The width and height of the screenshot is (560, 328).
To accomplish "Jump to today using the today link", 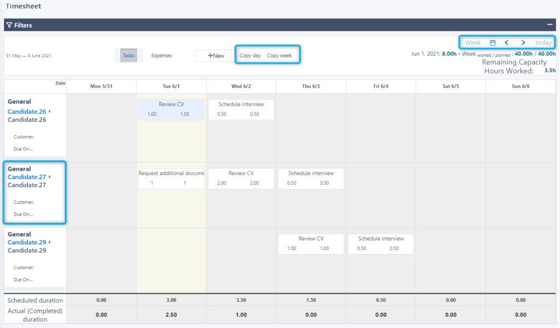I will coord(543,42).
